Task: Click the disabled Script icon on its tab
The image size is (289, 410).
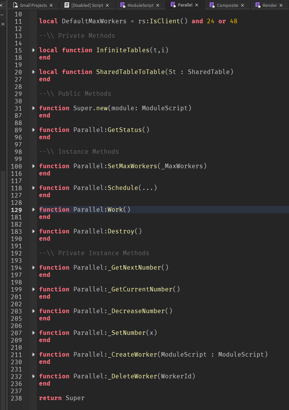Action: 66,5
